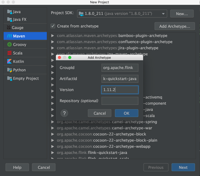Choose Gauge in the project types list
Viewport: 200px width, 176px height.
[x=25, y=28]
